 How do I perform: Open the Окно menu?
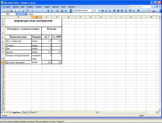click(63, 7)
